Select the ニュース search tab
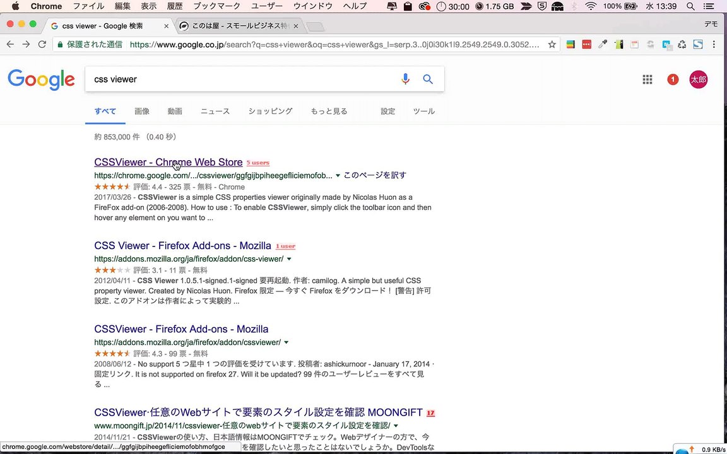Viewport: 727px width, 454px height. click(x=215, y=111)
